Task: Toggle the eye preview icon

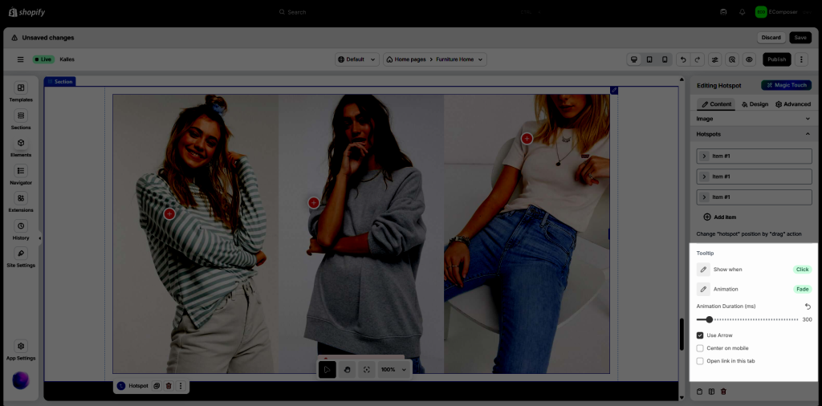Action: [x=749, y=59]
